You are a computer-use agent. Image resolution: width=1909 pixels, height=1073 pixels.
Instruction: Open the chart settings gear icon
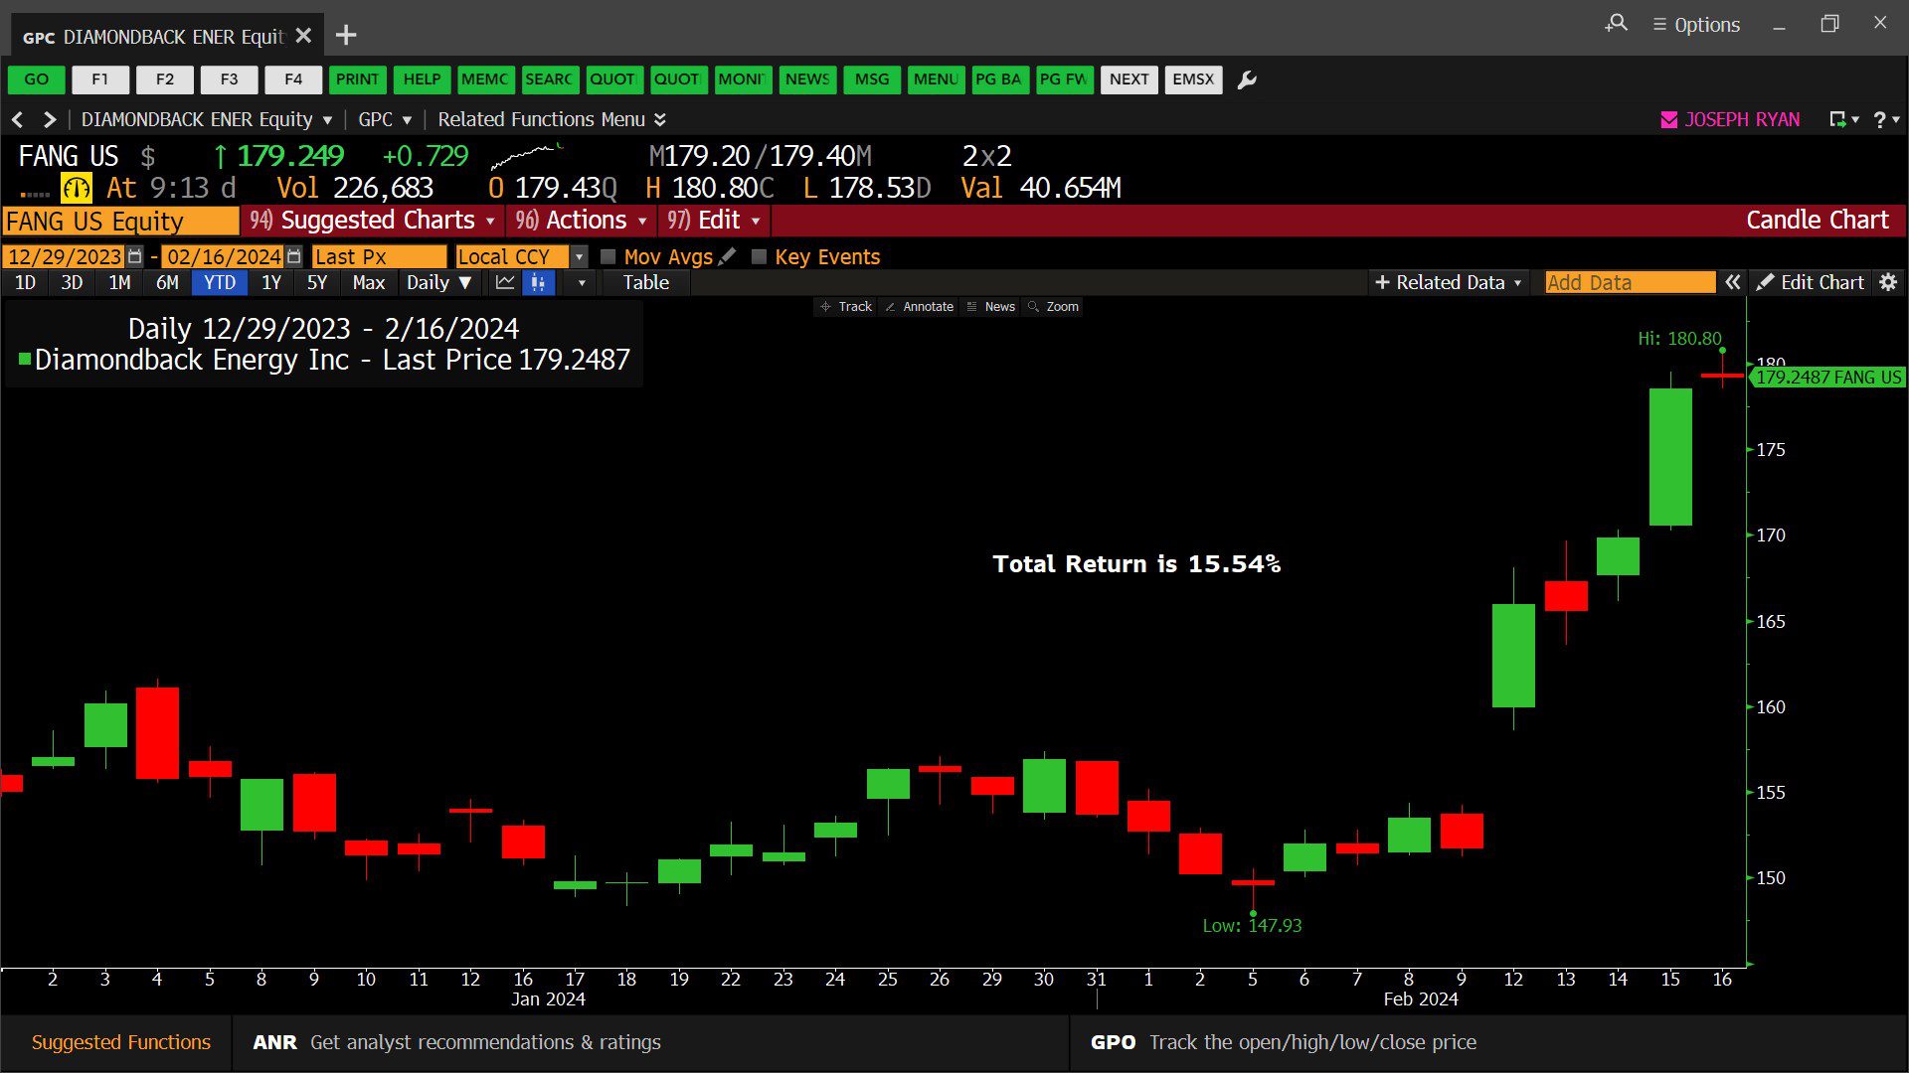(x=1888, y=282)
